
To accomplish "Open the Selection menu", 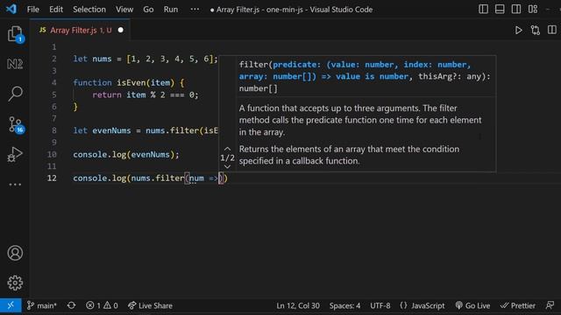I will (89, 10).
